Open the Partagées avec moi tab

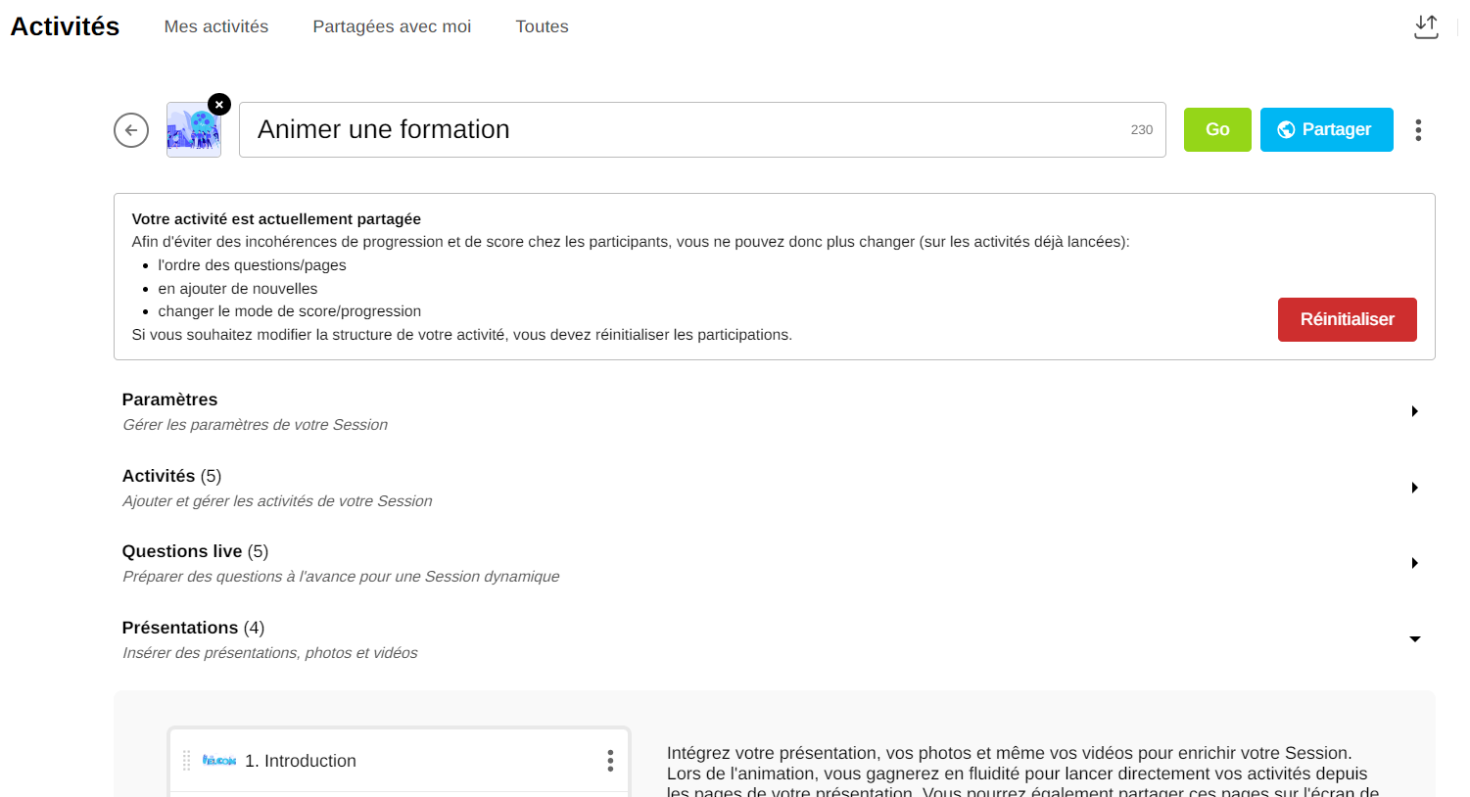click(x=392, y=26)
